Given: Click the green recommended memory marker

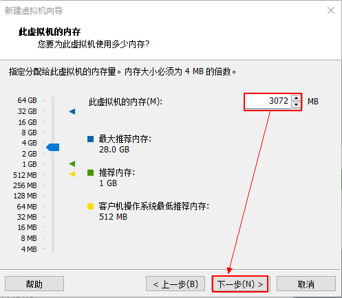Looking at the screenshot, I should tap(72, 163).
